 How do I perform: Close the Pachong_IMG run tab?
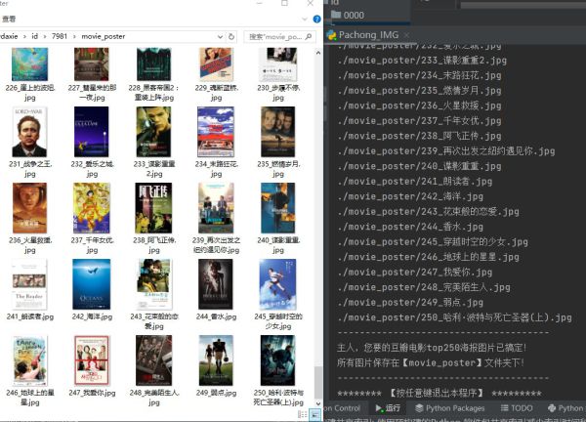tap(406, 34)
